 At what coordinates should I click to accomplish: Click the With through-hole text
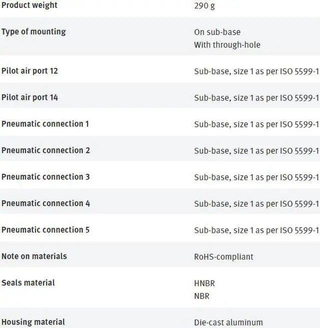pyautogui.click(x=227, y=45)
